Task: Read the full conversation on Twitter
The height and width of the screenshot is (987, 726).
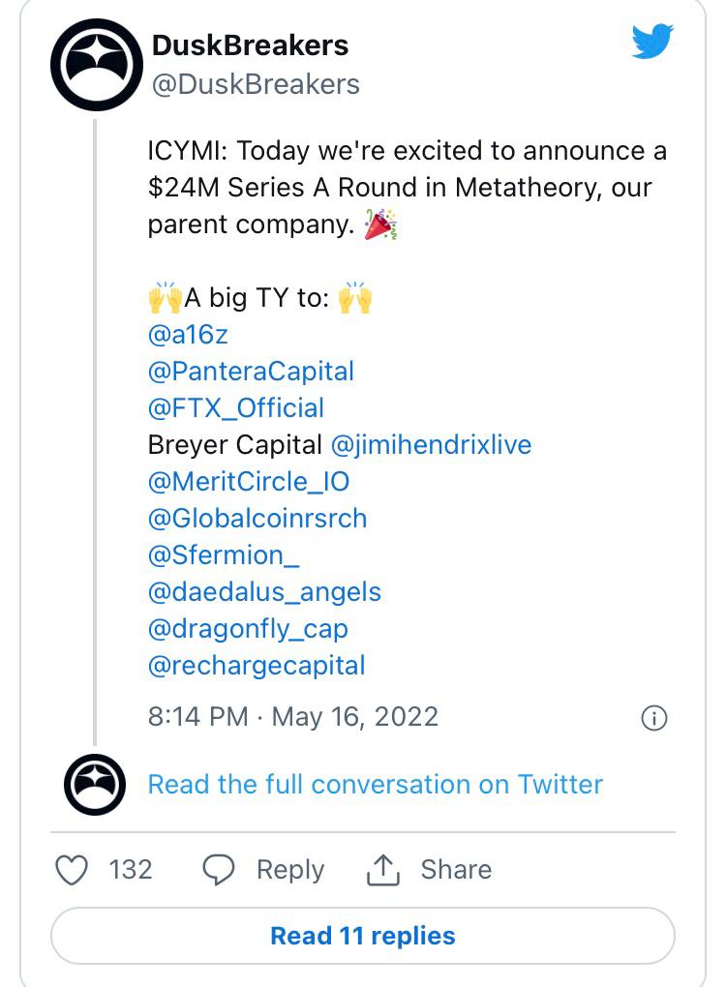Action: pyautogui.click(x=375, y=784)
